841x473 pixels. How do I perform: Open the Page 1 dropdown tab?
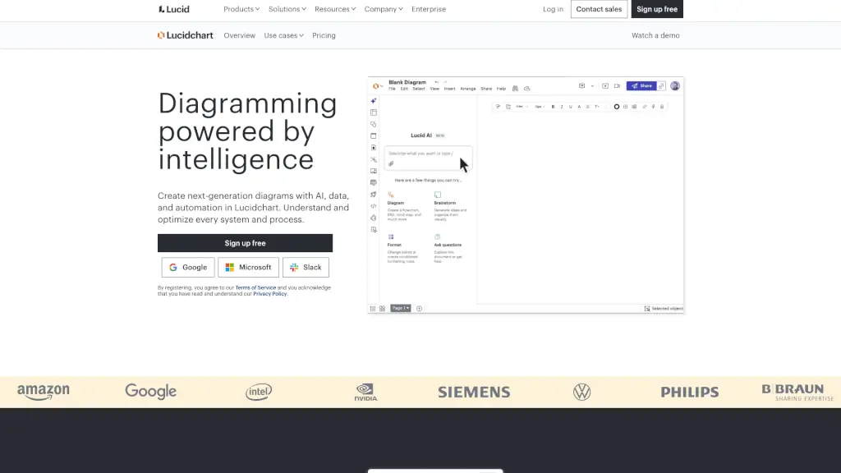pos(400,309)
